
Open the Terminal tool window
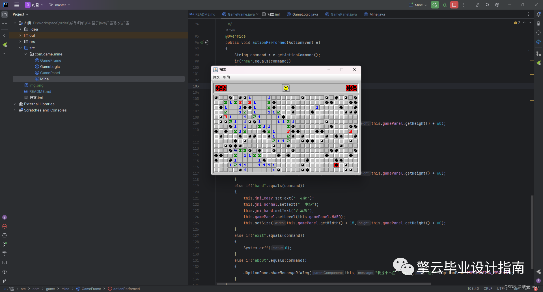click(x=5, y=263)
